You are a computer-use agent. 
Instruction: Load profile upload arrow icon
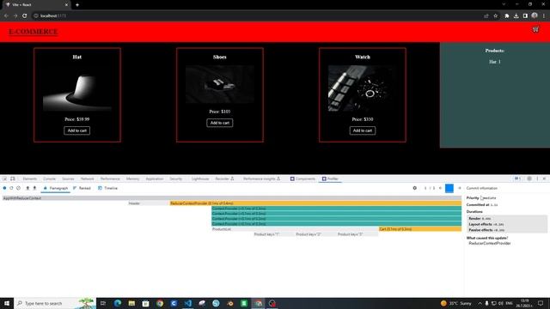pyautogui.click(x=27, y=188)
